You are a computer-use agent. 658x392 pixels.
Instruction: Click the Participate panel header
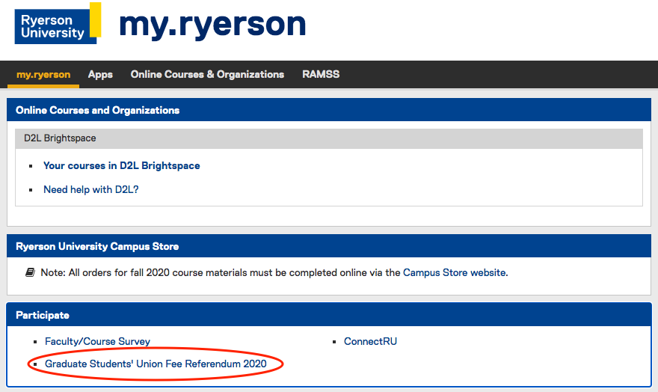click(x=329, y=315)
